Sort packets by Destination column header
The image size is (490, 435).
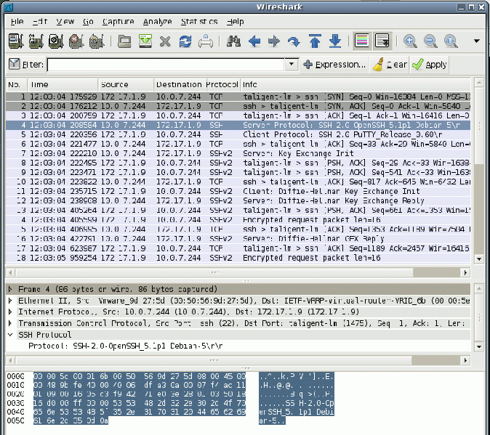[179, 84]
